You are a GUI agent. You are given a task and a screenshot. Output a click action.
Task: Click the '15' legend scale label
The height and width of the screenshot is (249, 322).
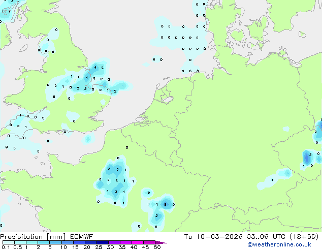tap(75, 247)
